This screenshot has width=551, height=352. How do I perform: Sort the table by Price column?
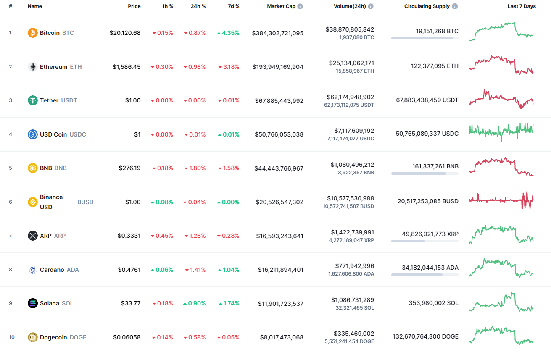[x=134, y=6]
